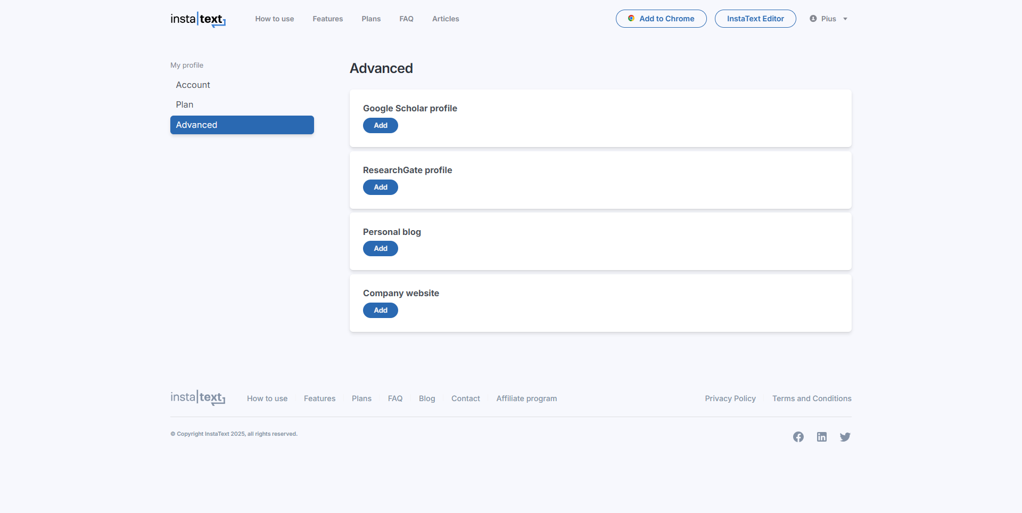
Task: Add a ResearchGate profile
Action: click(x=380, y=188)
